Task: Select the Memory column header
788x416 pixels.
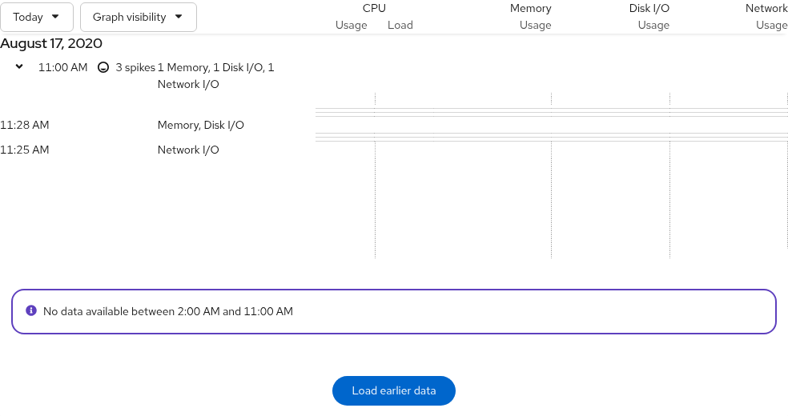Action: point(530,8)
